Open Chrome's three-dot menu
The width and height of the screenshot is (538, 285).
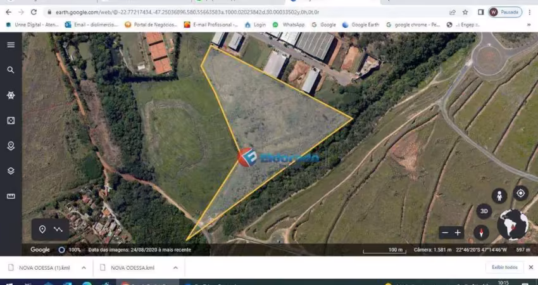(x=530, y=12)
